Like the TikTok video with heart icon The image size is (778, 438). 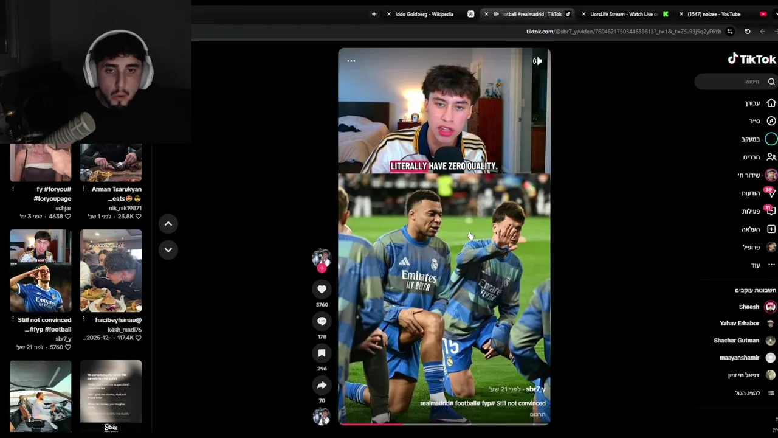322,289
